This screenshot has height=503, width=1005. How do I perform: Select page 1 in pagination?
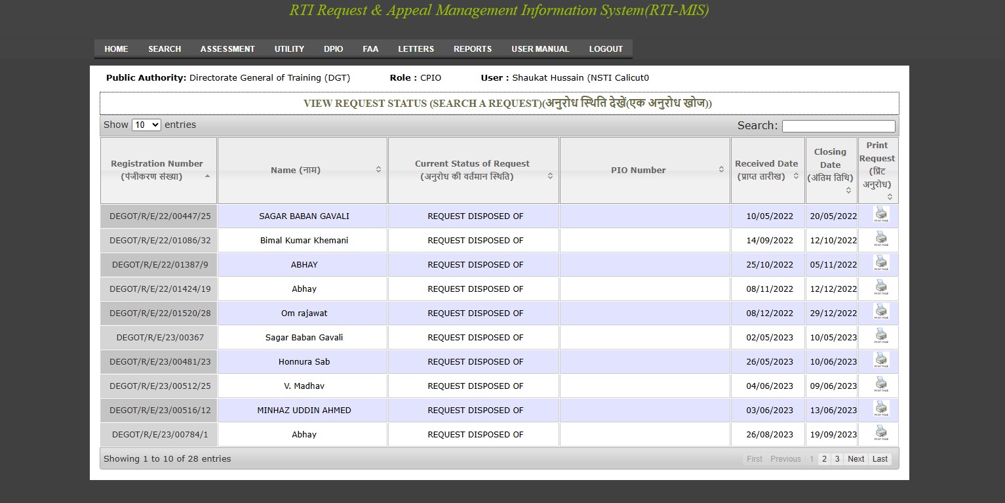[812, 459]
